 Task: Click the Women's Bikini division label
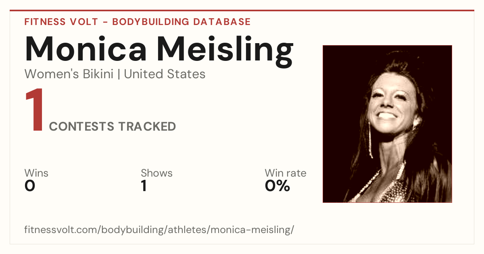pos(69,74)
